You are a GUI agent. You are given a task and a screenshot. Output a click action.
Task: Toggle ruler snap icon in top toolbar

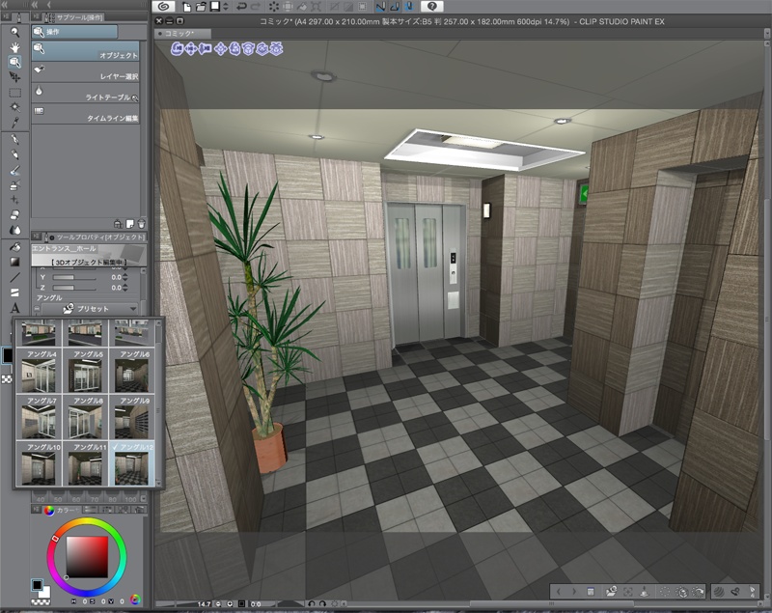pos(395,7)
